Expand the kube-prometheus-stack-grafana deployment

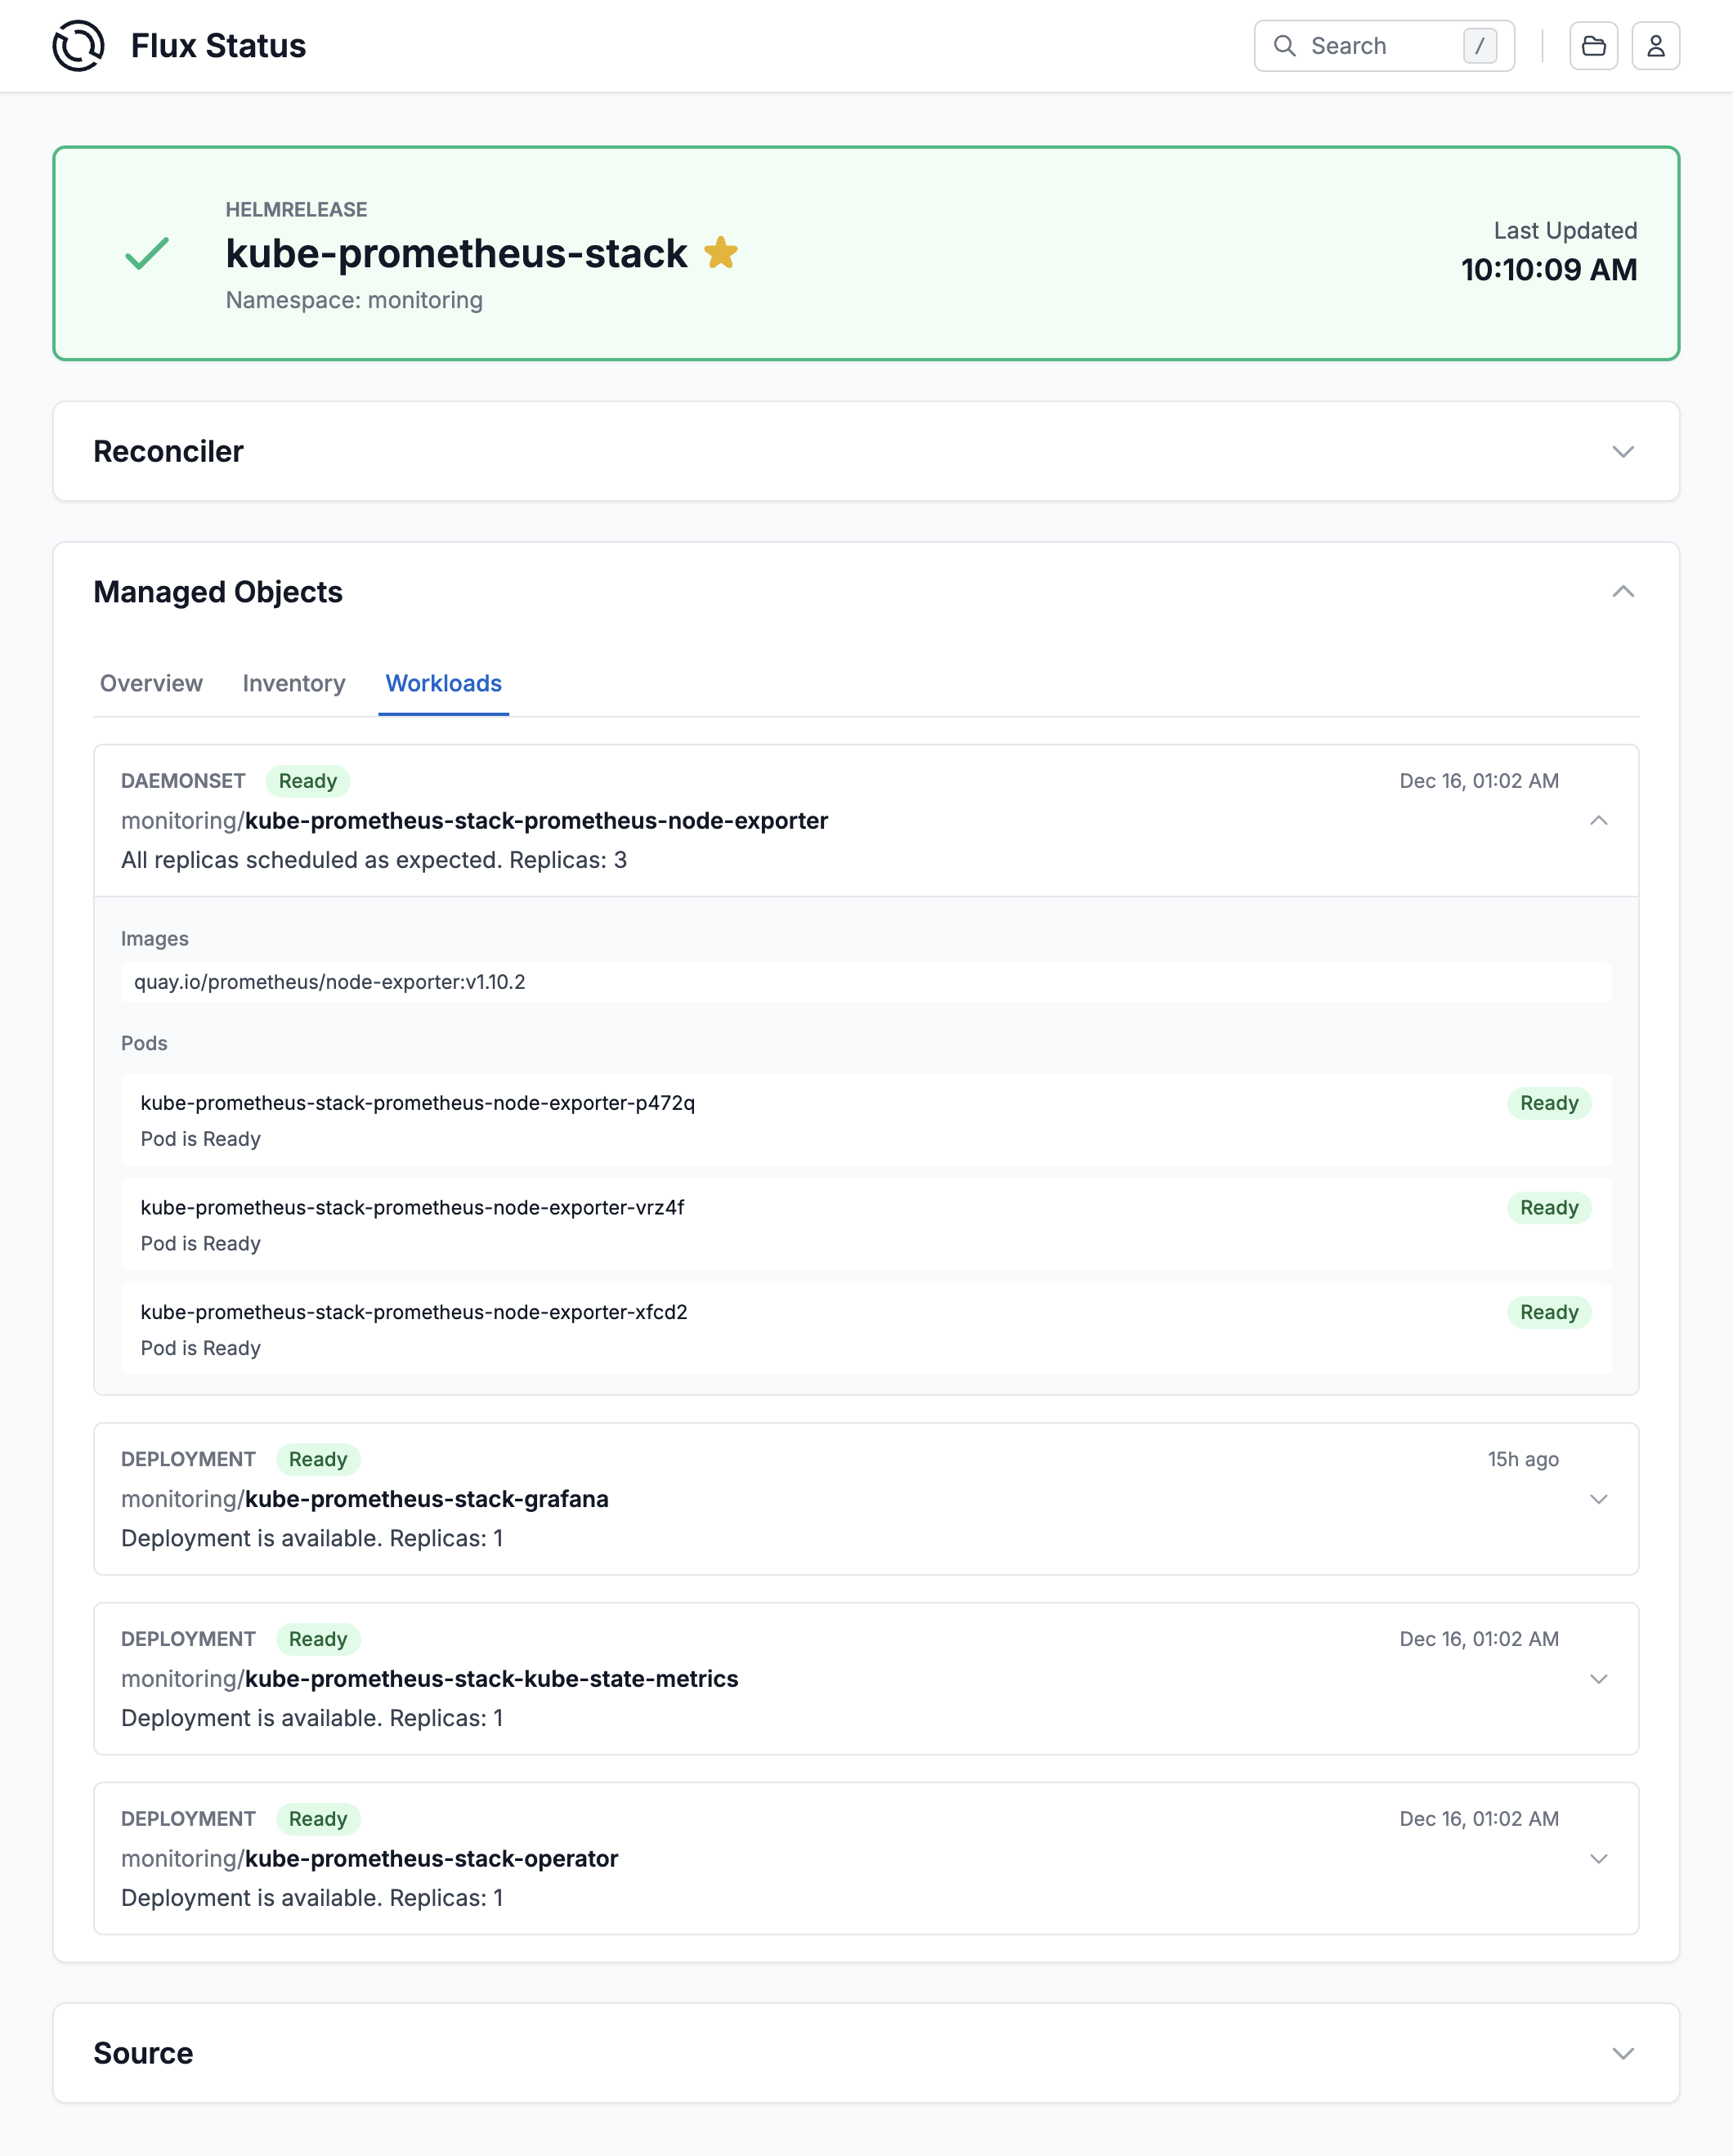[1600, 1499]
